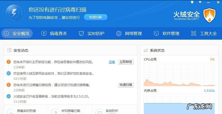Click orange warning icon beside 病毒扫描检测 message
Screen dimensions: 222x114
9,85
